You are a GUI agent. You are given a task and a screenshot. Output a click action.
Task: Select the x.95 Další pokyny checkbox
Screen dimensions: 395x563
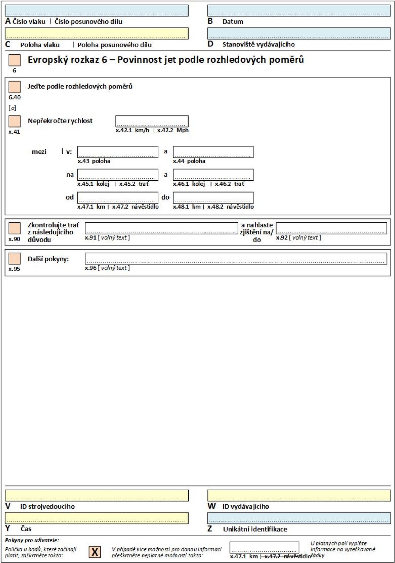tap(14, 259)
